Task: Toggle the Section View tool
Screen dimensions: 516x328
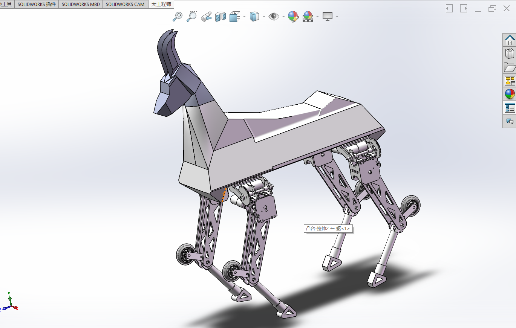Action: 220,16
